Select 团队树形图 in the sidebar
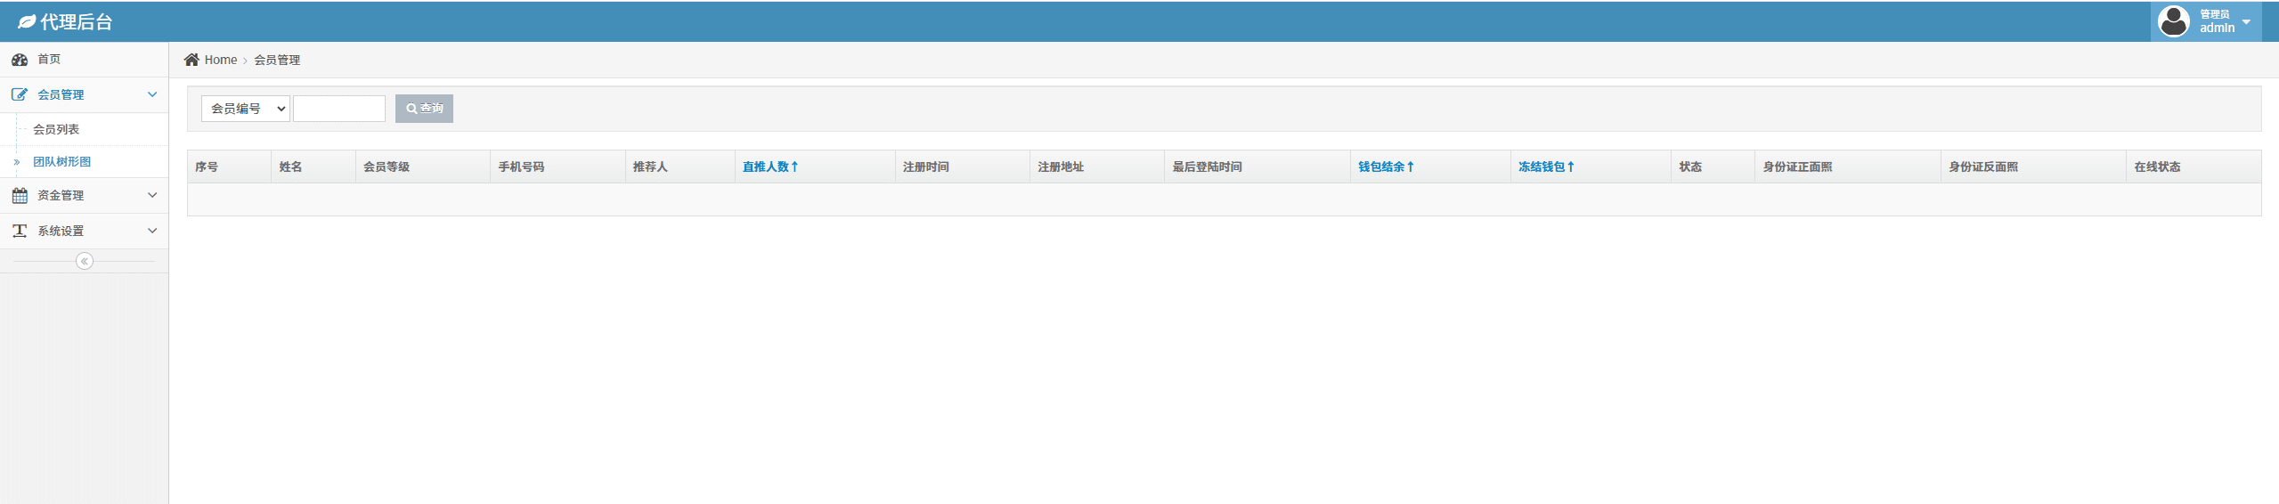This screenshot has width=2279, height=504. [x=62, y=162]
